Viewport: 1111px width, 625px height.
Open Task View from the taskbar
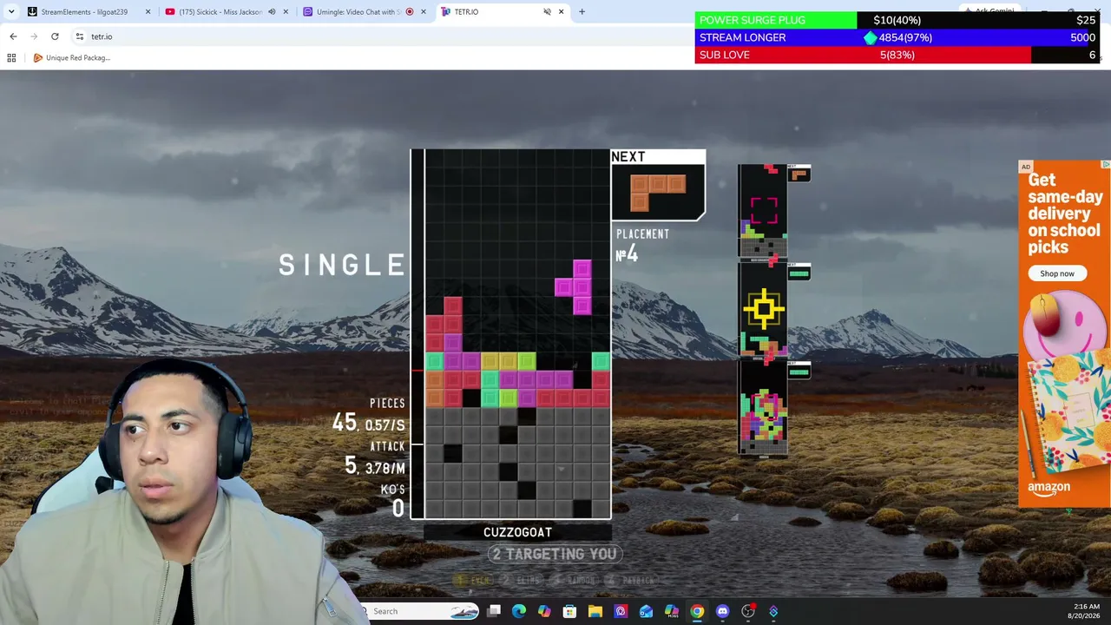[494, 611]
